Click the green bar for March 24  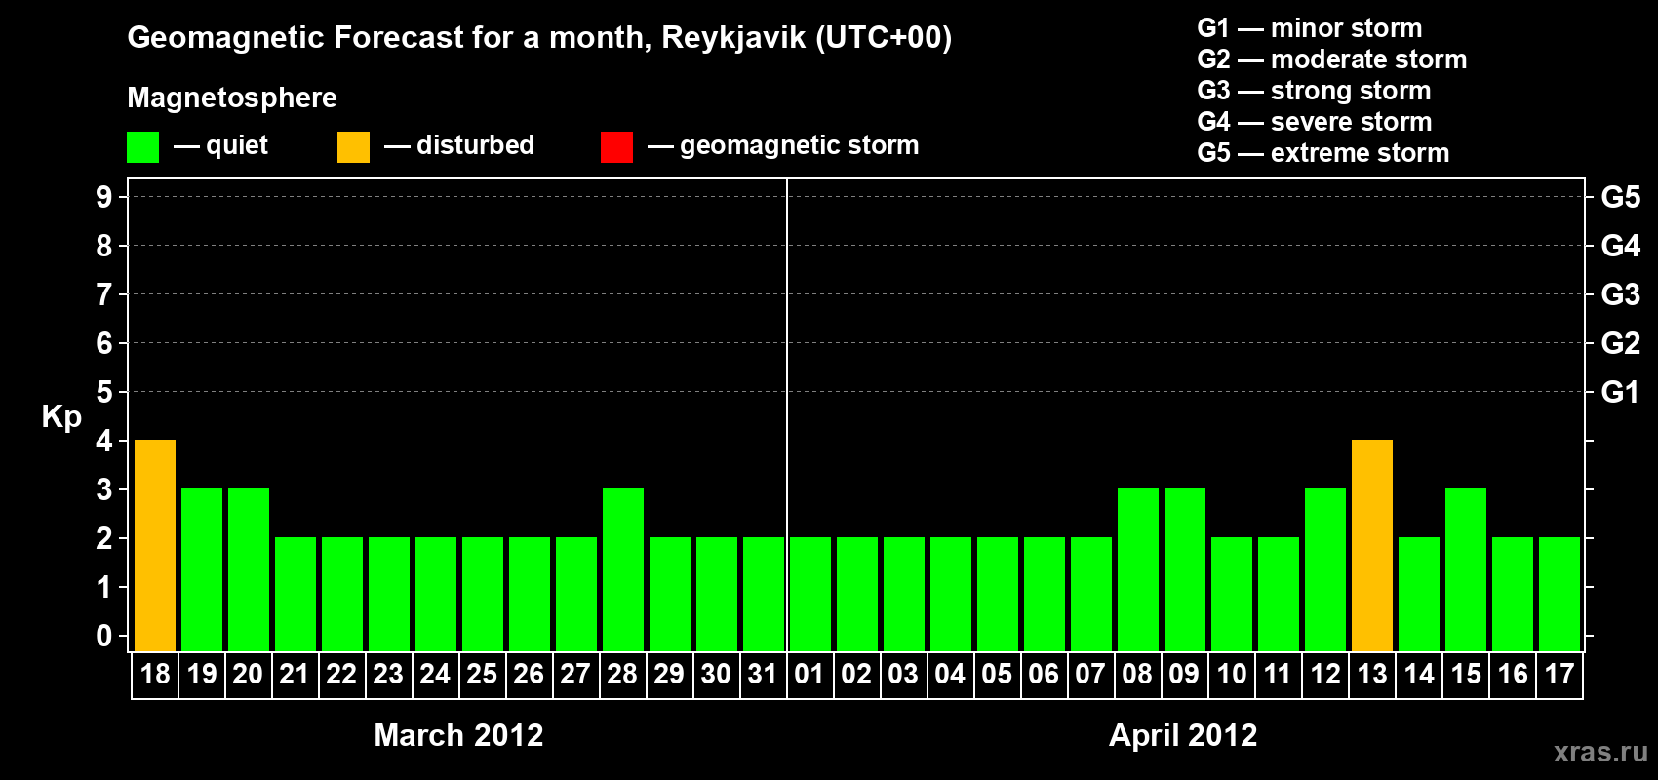[436, 595]
